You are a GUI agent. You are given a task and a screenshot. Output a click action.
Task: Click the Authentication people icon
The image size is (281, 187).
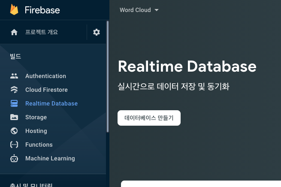[x=14, y=76]
